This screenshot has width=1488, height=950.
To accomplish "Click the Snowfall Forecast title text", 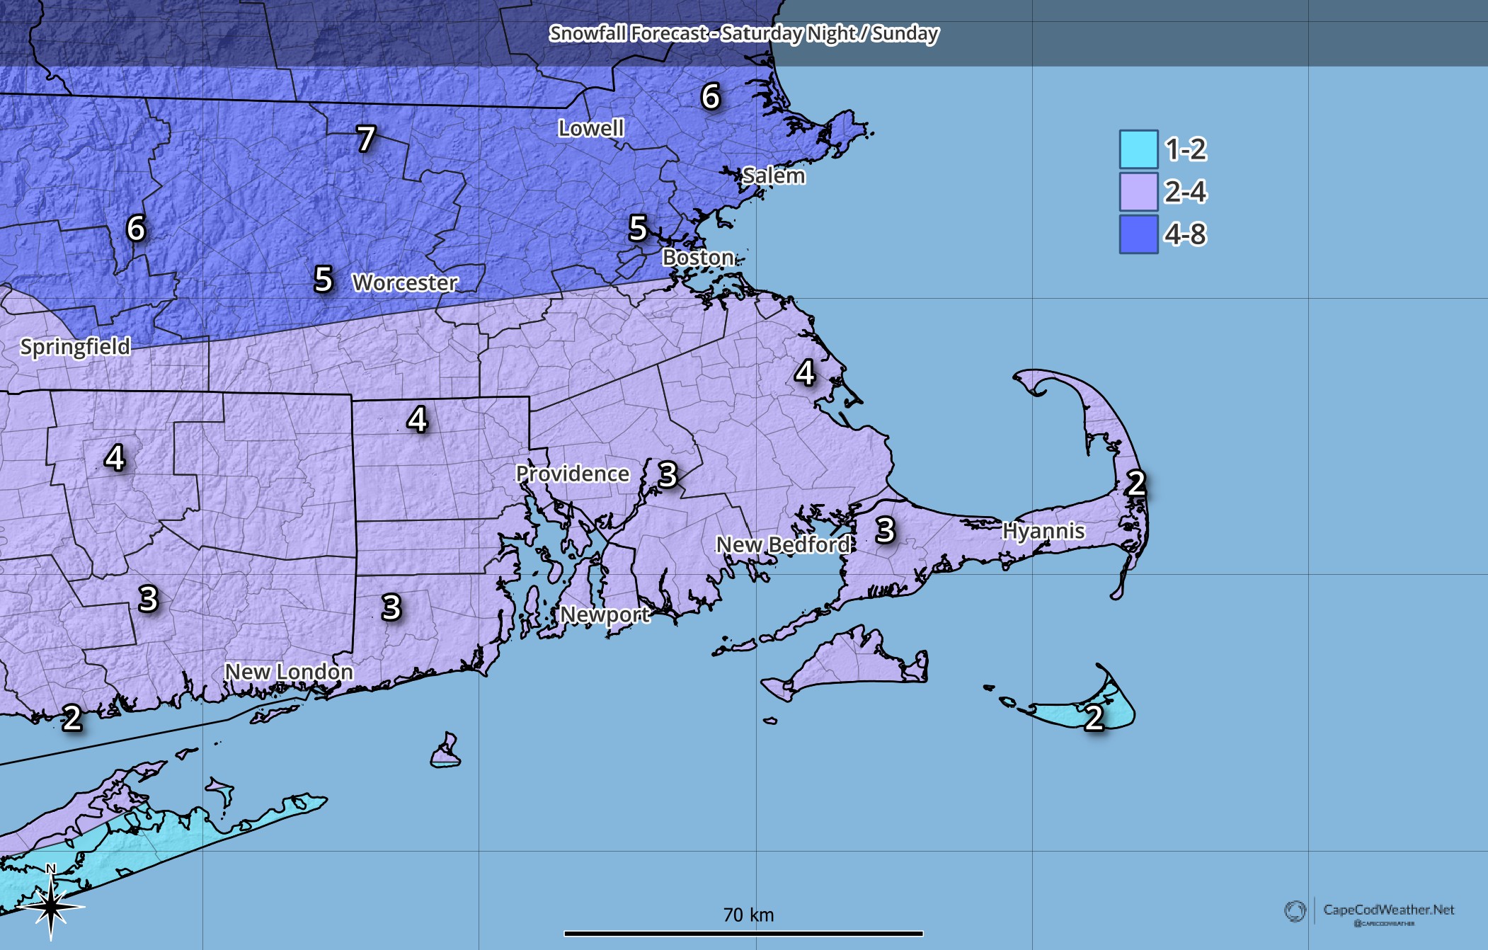I will click(x=744, y=33).
